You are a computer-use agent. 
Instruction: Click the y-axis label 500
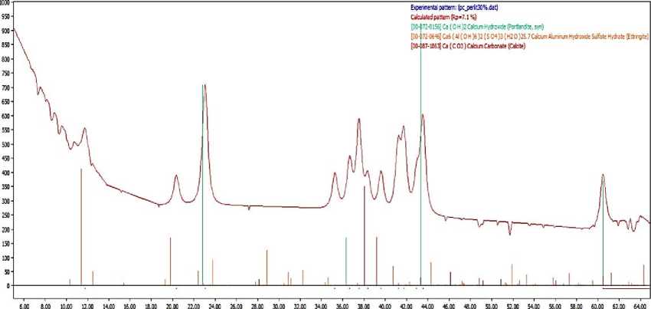(5, 144)
